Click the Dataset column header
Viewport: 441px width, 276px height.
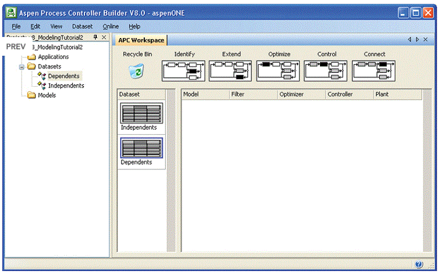tap(141, 94)
